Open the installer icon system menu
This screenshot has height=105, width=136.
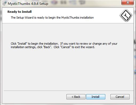[x=5, y=4]
